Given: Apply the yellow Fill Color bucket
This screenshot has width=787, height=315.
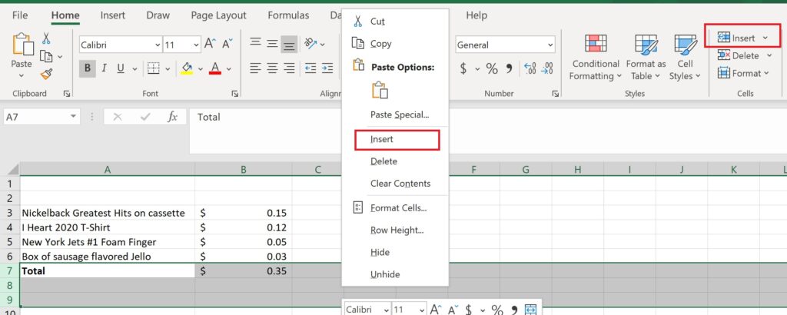Looking at the screenshot, I should 188,68.
